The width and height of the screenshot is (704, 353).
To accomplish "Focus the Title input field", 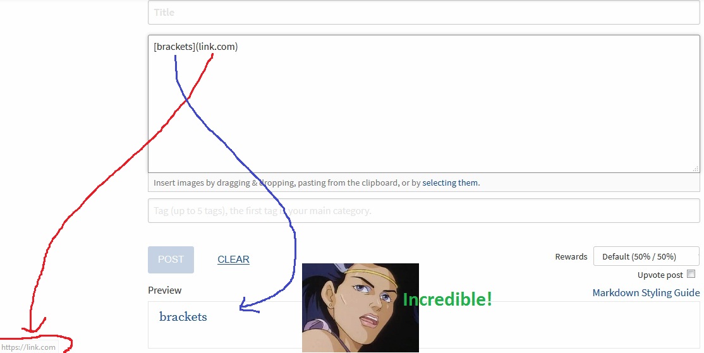I will coord(424,13).
